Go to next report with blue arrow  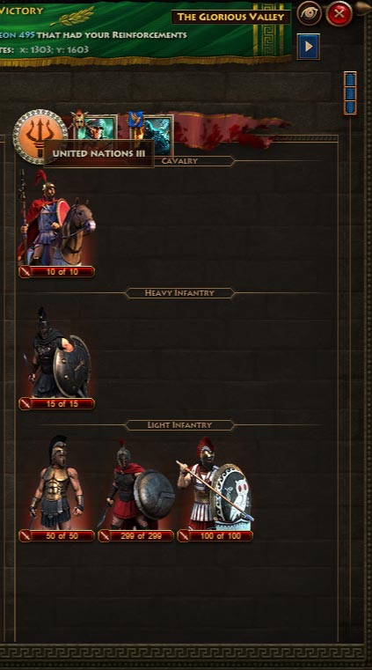[309, 46]
